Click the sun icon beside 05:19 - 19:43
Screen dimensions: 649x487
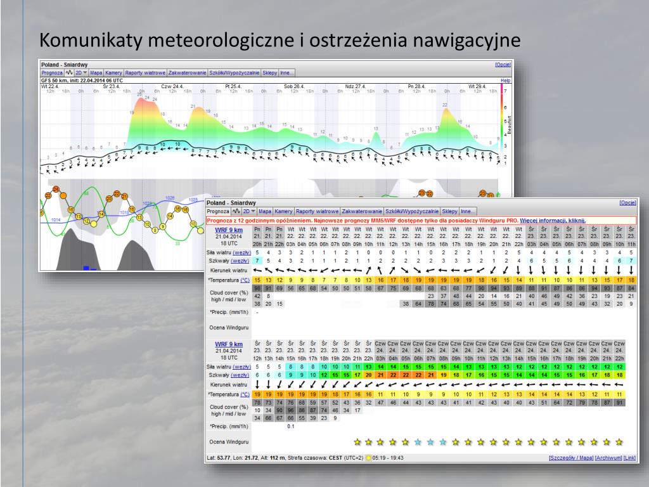(x=368, y=458)
